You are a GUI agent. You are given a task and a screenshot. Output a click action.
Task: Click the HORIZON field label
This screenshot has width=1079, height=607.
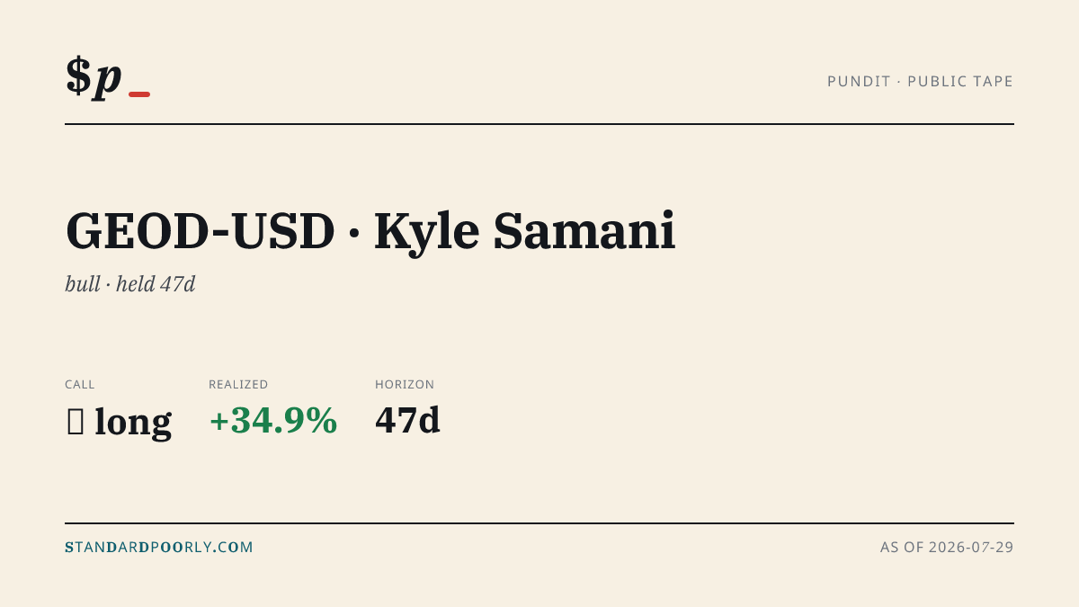405,385
